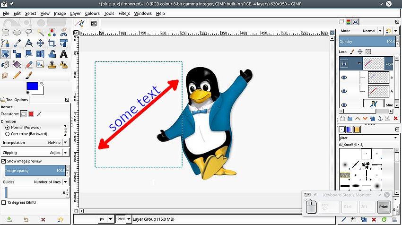Image resolution: width=402 pixels, height=225 pixels.
Task: Set transform type to selection
Action: pos(31,114)
